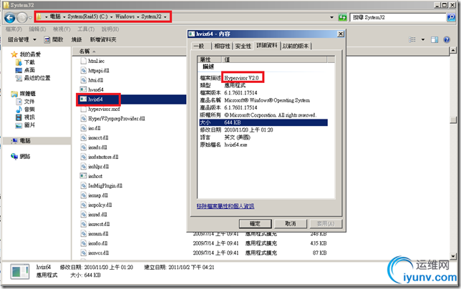Image resolution: width=461 pixels, height=289 pixels.
Task: Go back with the Back arrow button
Action: coord(10,18)
